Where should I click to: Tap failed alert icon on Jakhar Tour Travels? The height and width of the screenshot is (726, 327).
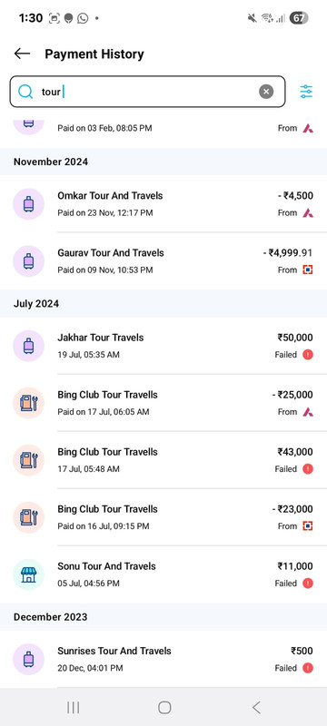[308, 355]
